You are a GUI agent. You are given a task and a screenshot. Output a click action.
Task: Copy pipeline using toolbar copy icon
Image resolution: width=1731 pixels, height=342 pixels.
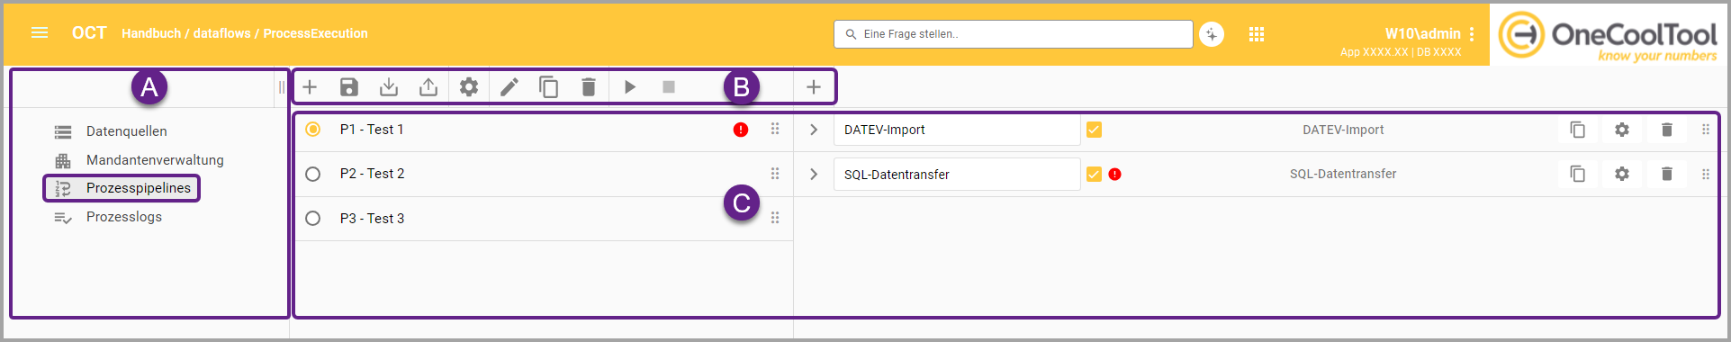point(549,87)
